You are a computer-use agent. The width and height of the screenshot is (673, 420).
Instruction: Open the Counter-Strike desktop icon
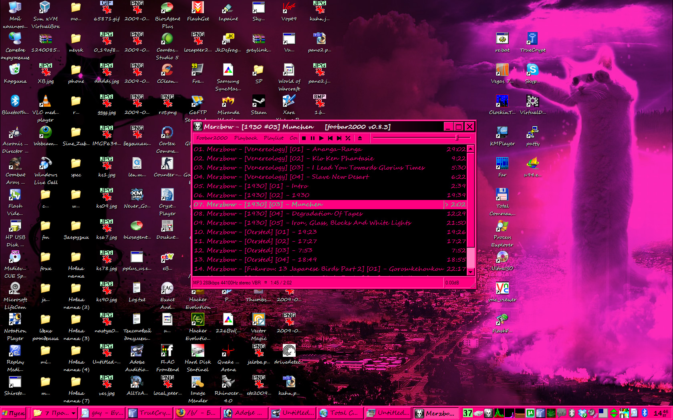coord(167,167)
